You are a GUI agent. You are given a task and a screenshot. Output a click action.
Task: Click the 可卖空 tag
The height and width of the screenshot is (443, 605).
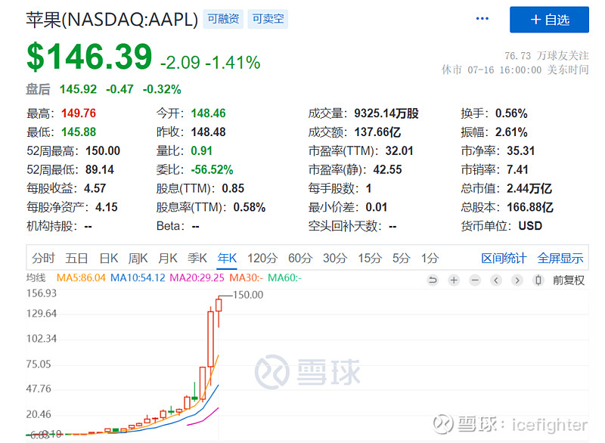268,19
